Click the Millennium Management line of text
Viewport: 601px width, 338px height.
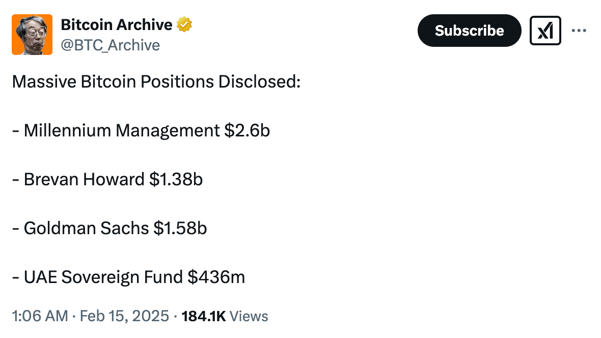pos(141,131)
